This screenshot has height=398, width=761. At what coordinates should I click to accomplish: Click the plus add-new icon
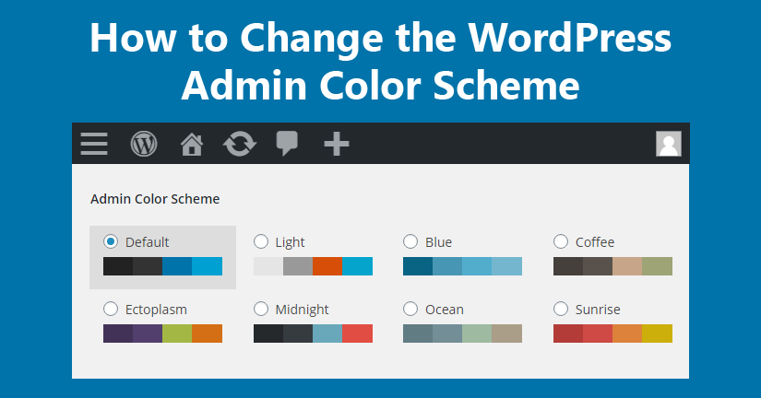pyautogui.click(x=336, y=144)
